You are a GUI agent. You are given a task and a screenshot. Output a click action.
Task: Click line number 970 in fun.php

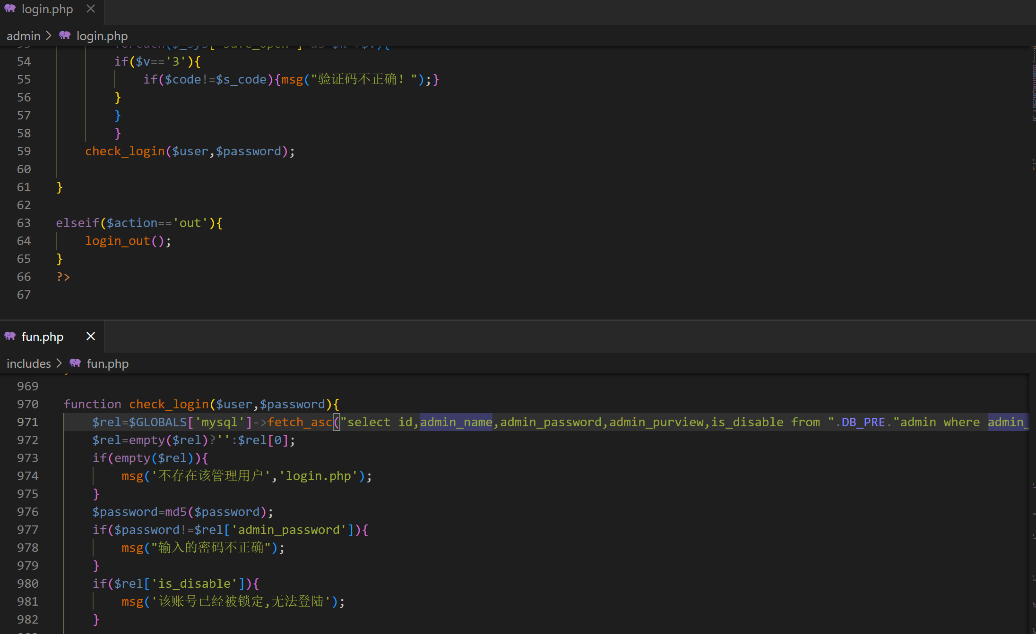tap(27, 404)
